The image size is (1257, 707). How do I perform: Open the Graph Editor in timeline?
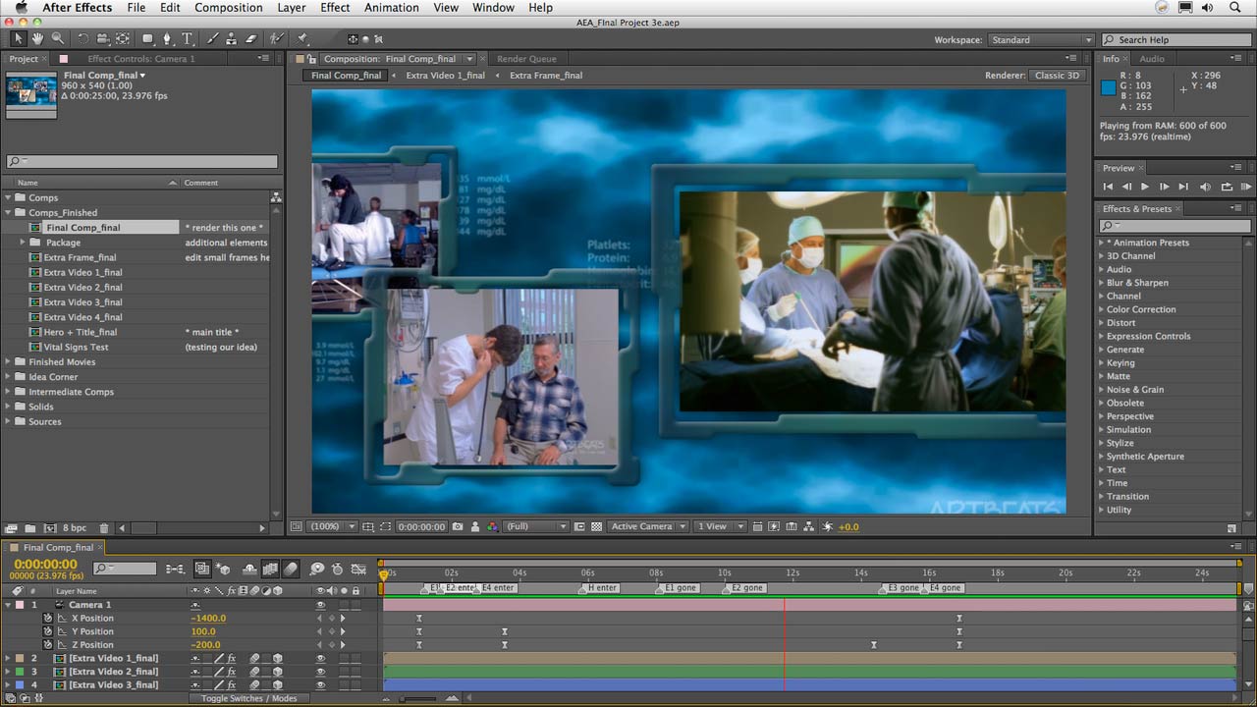point(358,569)
